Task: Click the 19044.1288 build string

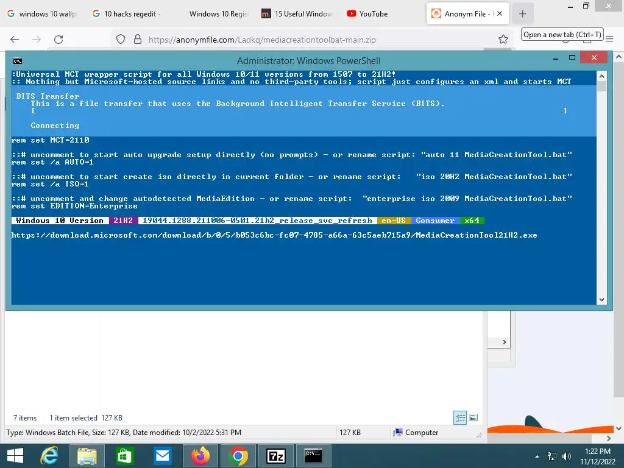Action: pyautogui.click(x=257, y=221)
